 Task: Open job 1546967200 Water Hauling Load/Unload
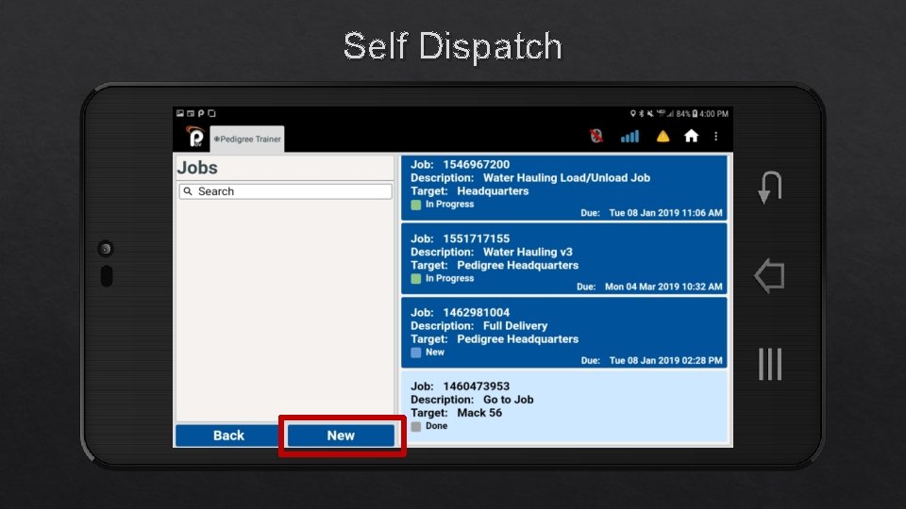[x=564, y=188]
